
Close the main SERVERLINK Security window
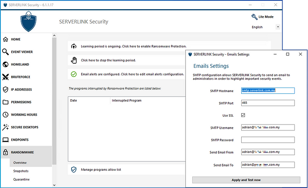point(276,5)
